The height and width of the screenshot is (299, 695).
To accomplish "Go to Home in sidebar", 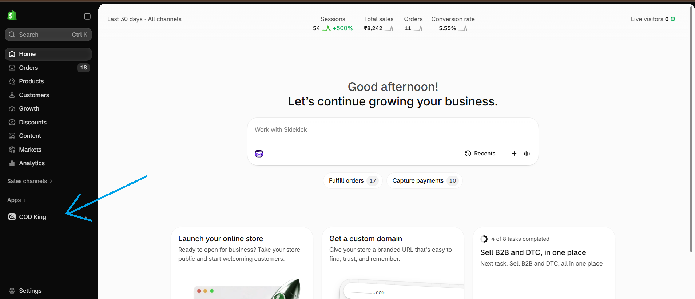I will coord(48,54).
